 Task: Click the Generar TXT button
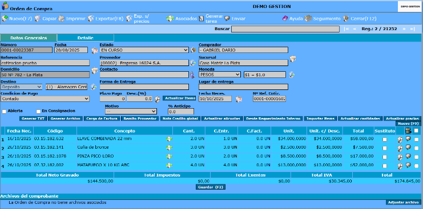pyautogui.click(x=33, y=118)
